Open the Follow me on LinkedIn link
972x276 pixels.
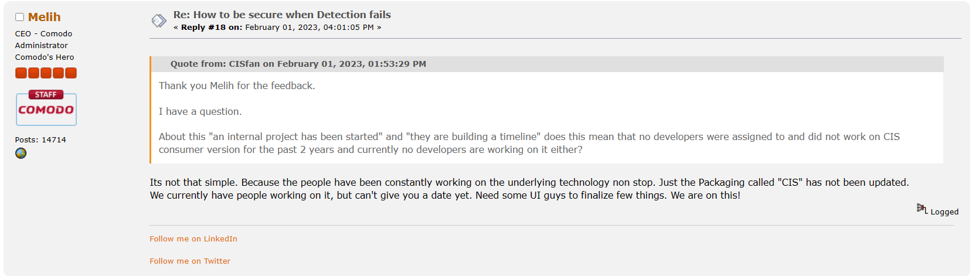193,239
